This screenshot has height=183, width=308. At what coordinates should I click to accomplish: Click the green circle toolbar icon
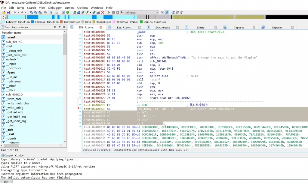pyautogui.click(x=68, y=12)
